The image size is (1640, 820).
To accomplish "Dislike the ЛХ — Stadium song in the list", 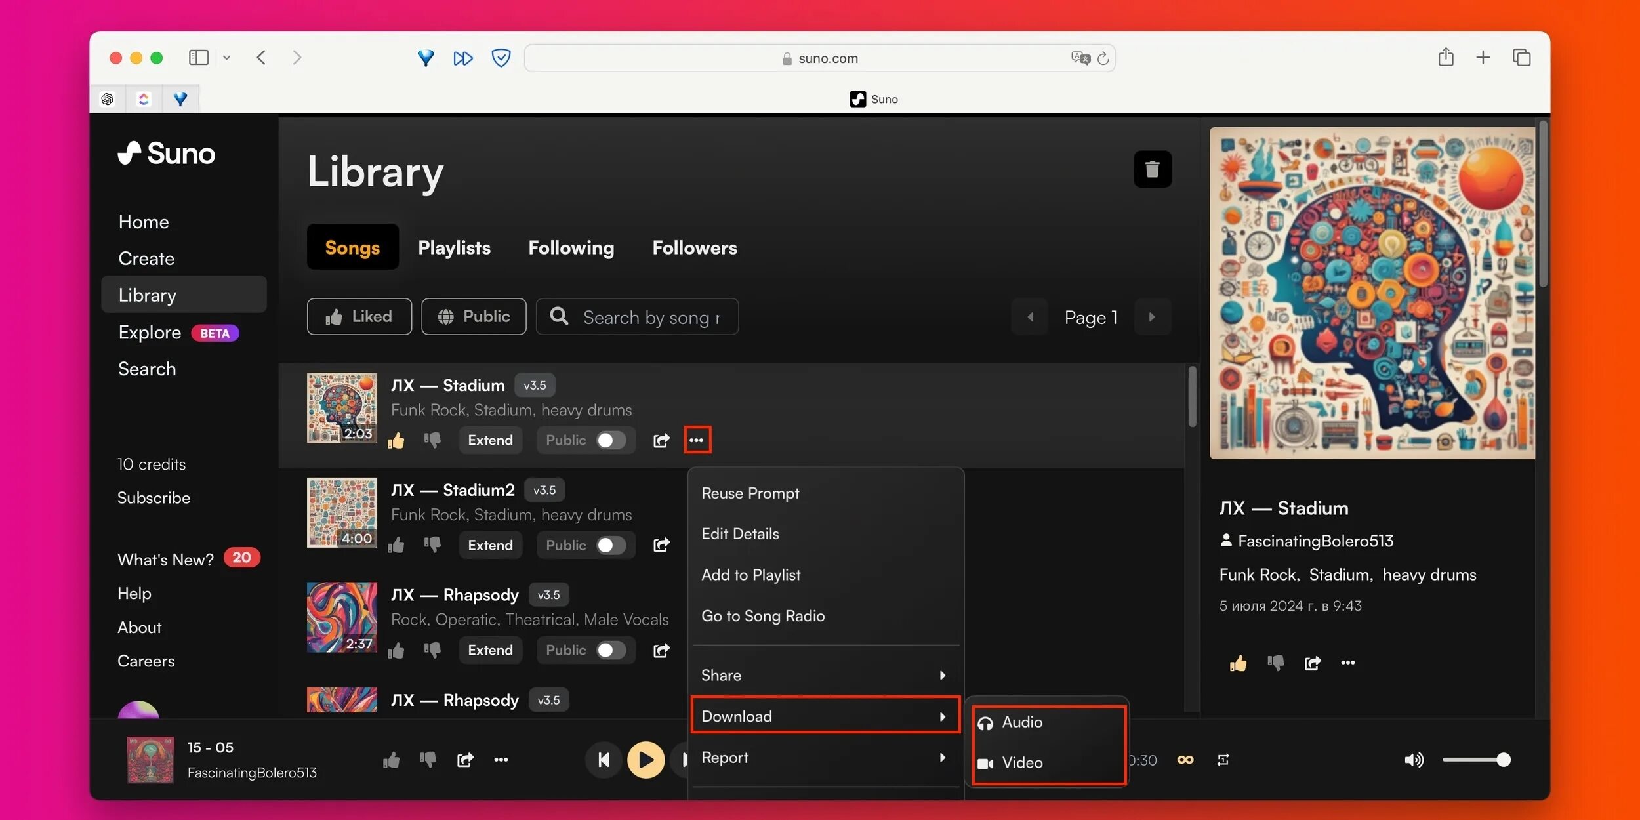I will pyautogui.click(x=432, y=440).
